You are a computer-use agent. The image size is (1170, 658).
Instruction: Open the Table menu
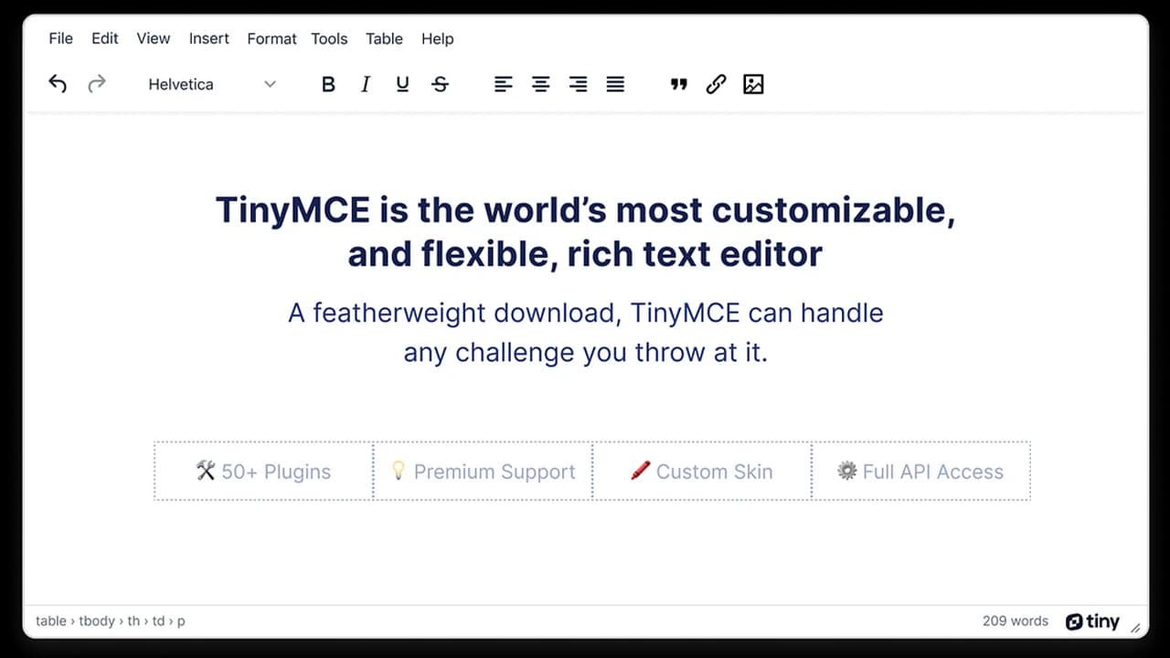tap(384, 38)
